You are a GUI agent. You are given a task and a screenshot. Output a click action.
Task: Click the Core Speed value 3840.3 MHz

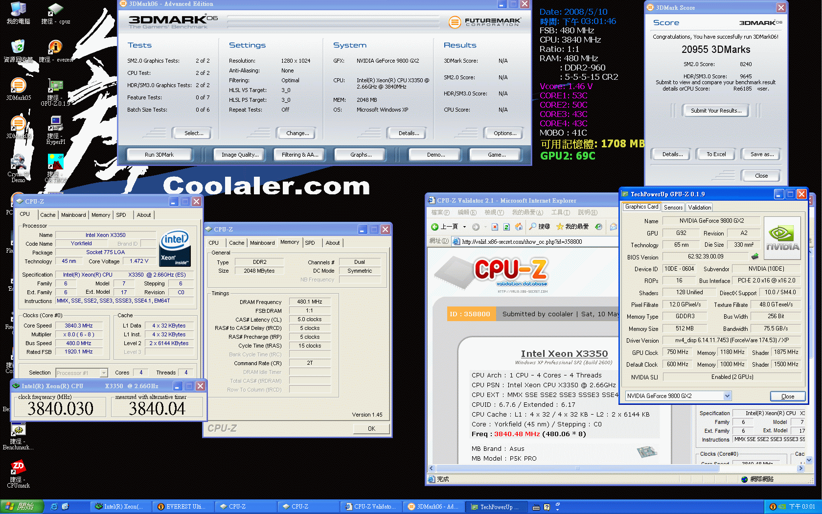tap(79, 326)
